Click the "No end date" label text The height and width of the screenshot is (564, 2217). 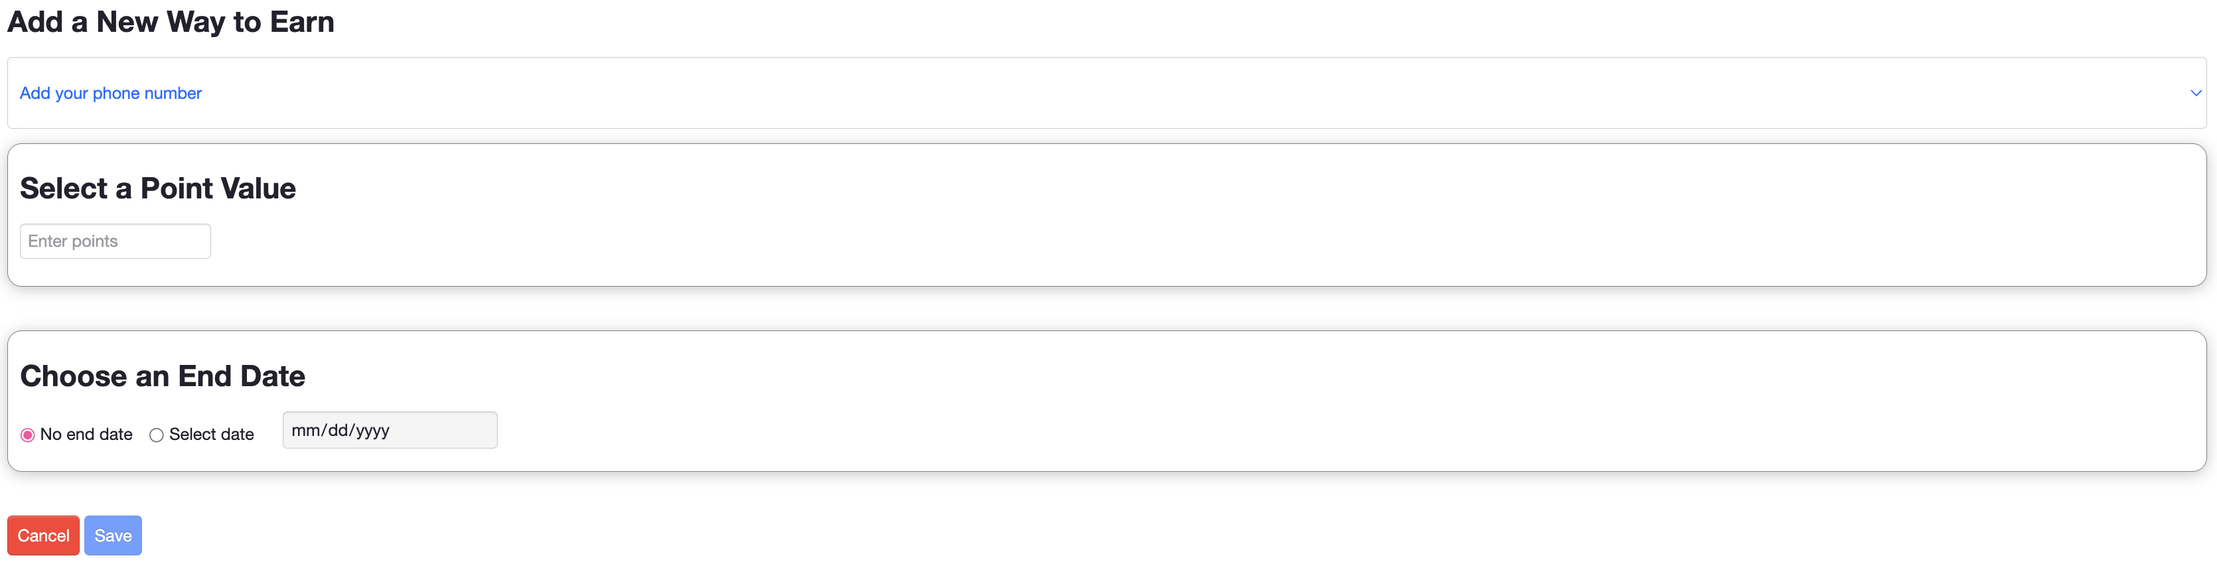pos(86,435)
